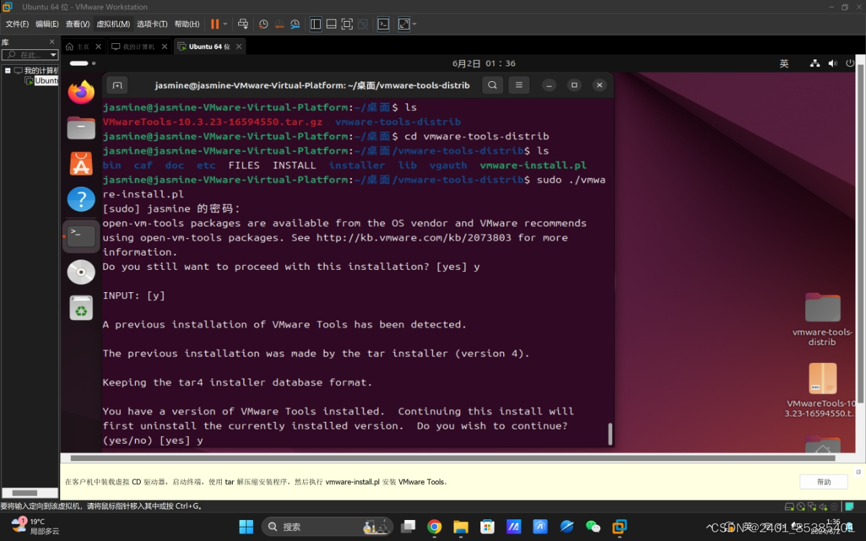Open the 文件(F) menu
The image size is (866, 541).
[x=17, y=24]
